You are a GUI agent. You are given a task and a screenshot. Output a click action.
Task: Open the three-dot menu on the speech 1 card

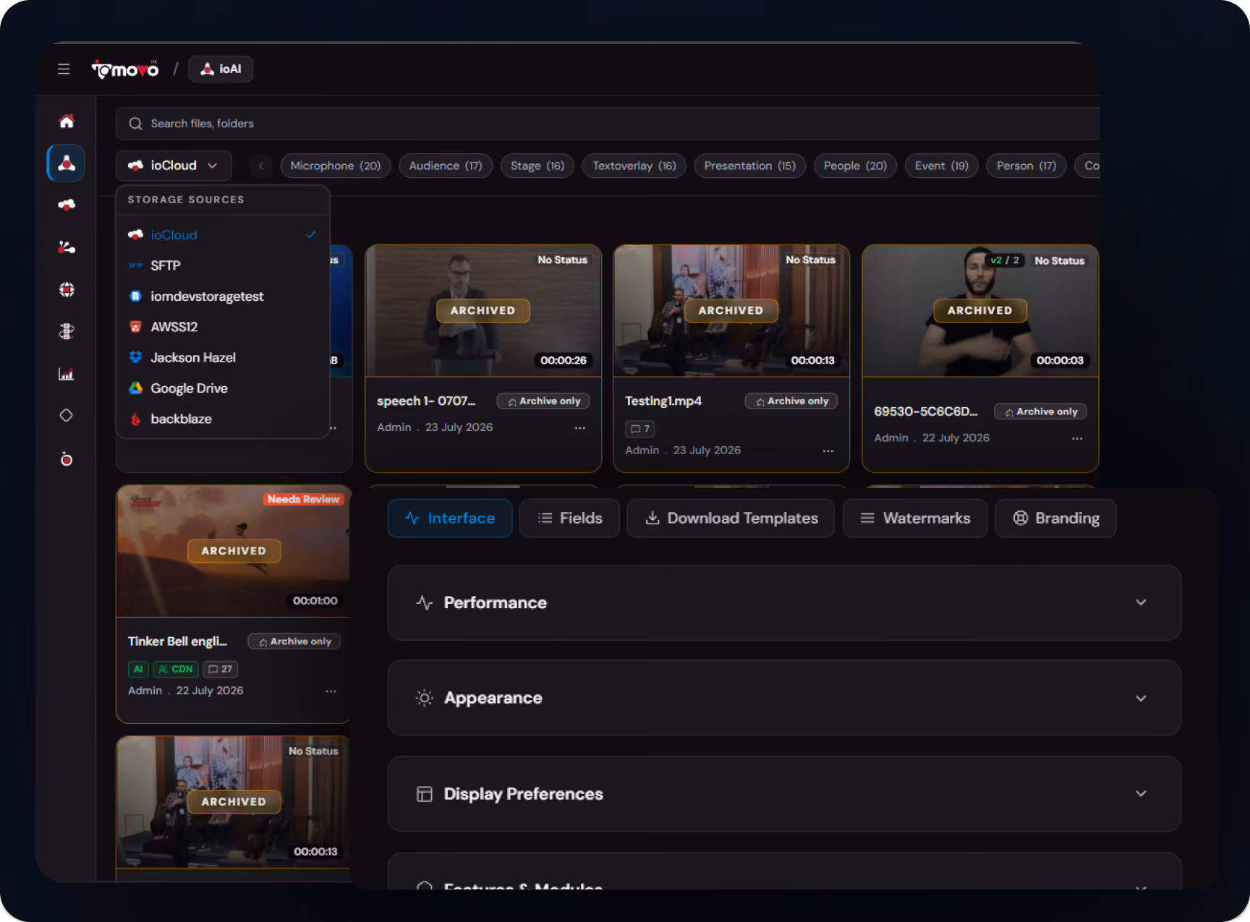(580, 428)
